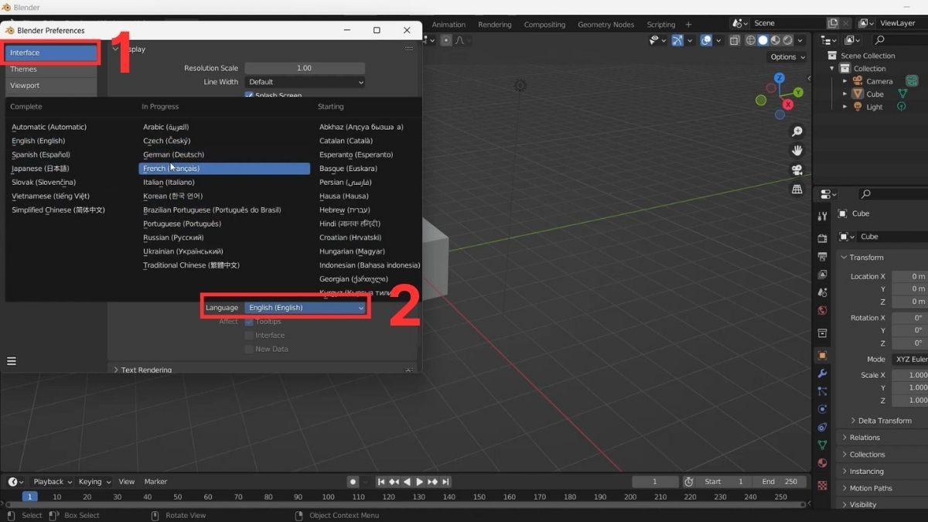Click the Cube mesh data icon in outliner

pyautogui.click(x=902, y=94)
